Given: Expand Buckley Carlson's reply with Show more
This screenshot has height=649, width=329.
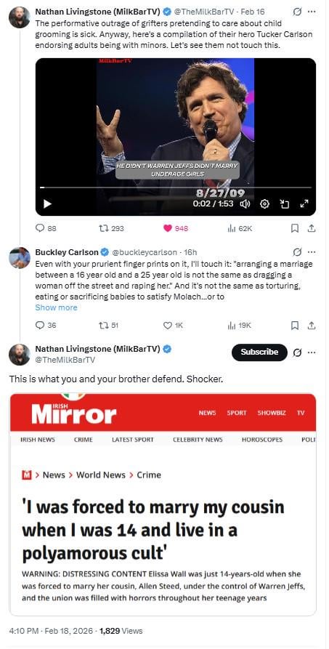Looking at the screenshot, I should (56, 307).
